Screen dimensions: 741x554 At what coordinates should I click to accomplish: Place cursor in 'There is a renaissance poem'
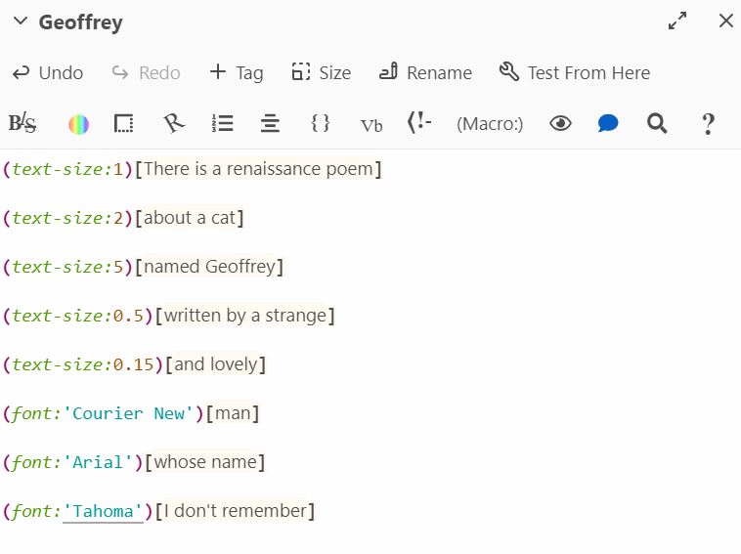(258, 169)
